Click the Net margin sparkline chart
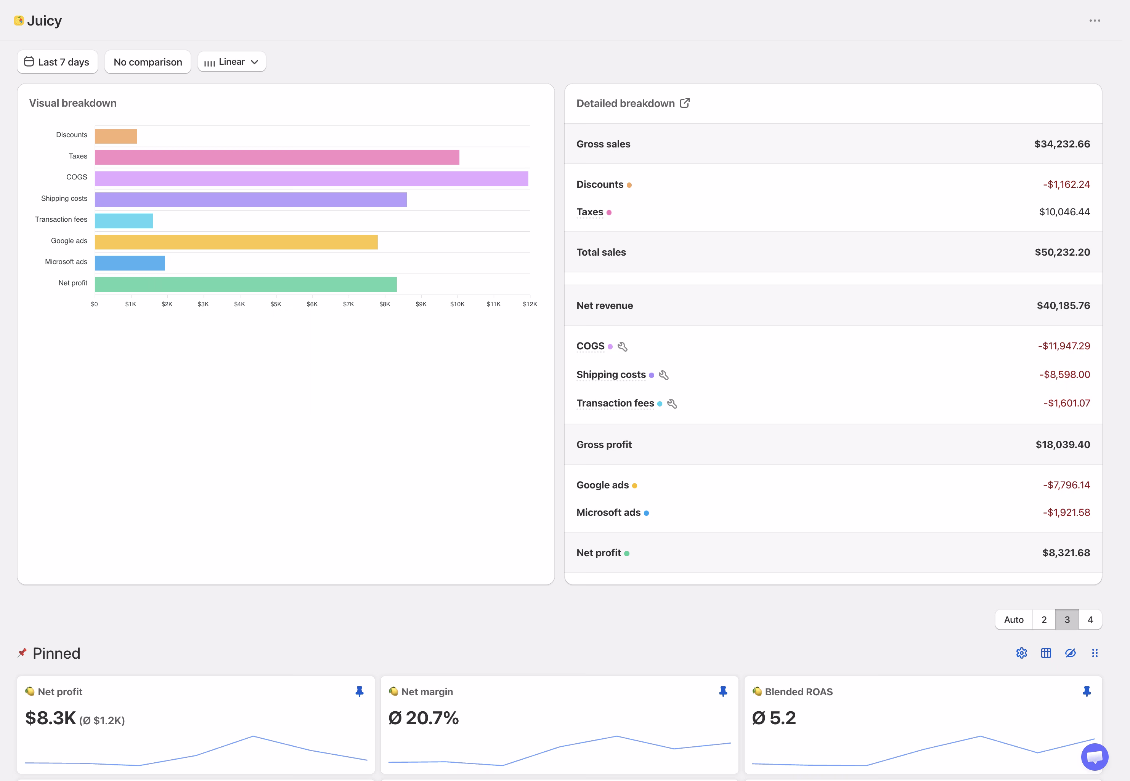The image size is (1130, 781). (x=560, y=751)
